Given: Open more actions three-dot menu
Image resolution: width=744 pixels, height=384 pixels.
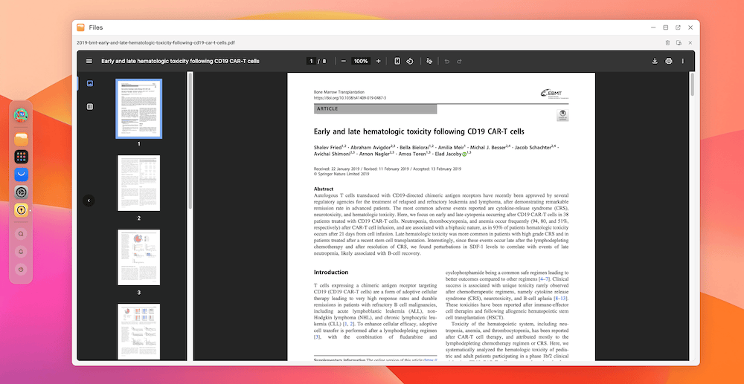Looking at the screenshot, I should pyautogui.click(x=683, y=61).
